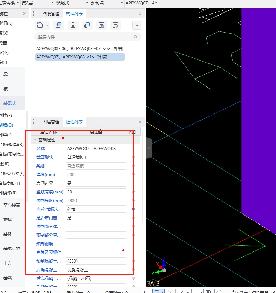Screen dimensions: 276x293
Task: Click the 名称 value field
Action: pos(96,148)
